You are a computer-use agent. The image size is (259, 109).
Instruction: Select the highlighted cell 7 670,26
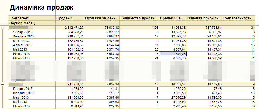tap(173, 54)
